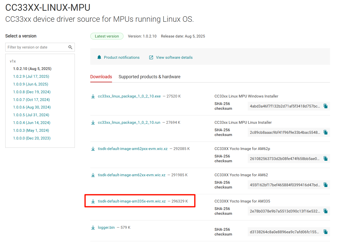Click download icon for cc33xx_linux_package_1_0_2_10.exe
The width and height of the screenshot is (340, 249).
pos(93,96)
